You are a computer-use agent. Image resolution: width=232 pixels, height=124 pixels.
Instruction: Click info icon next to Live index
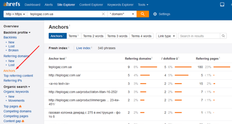click(x=92, y=47)
